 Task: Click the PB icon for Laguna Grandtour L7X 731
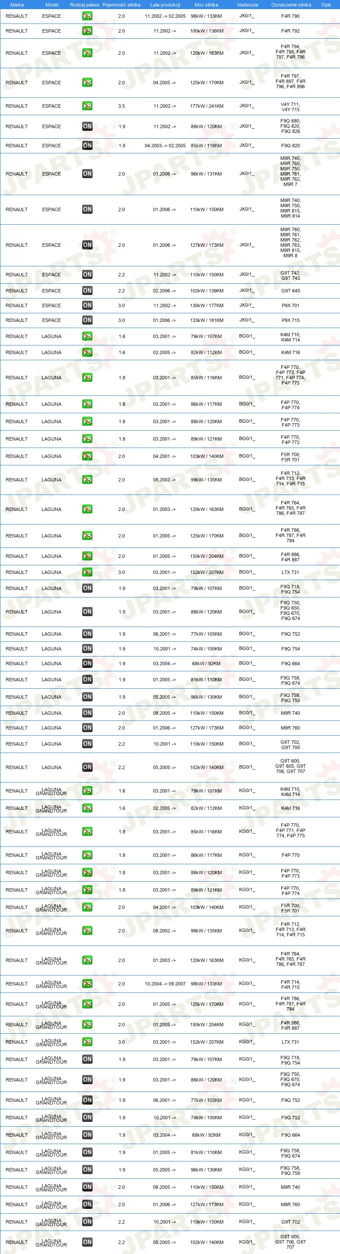tap(87, 1042)
